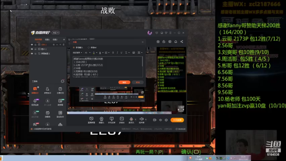Toggle lock on the screen capture 1 source

point(35,54)
